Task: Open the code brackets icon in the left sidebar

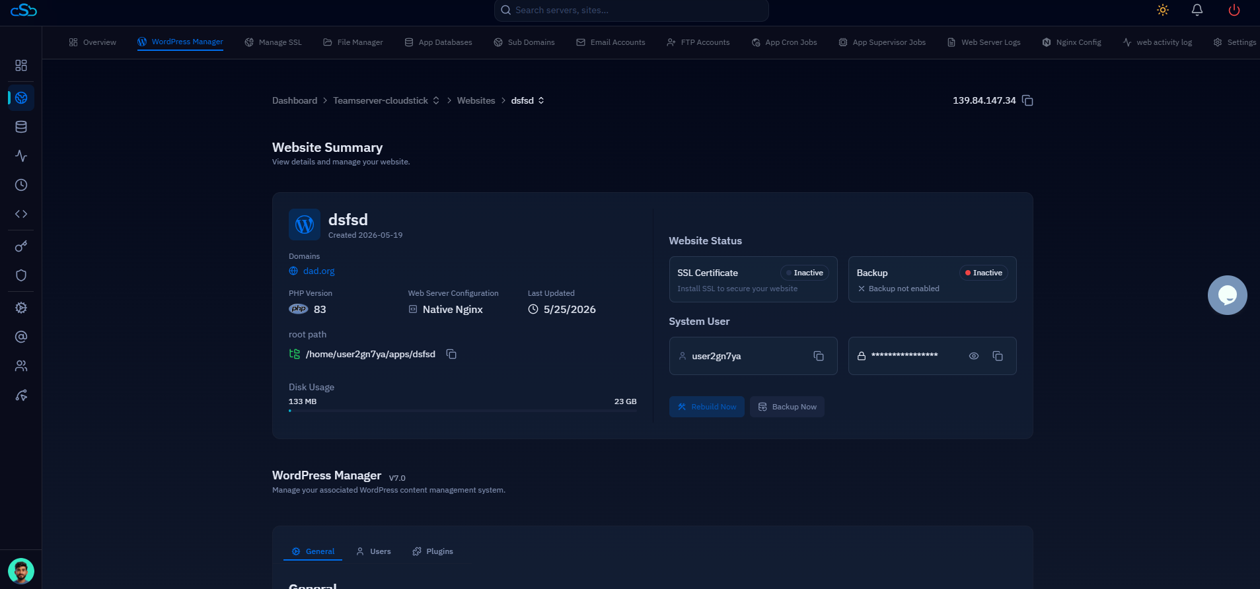Action: click(x=21, y=214)
